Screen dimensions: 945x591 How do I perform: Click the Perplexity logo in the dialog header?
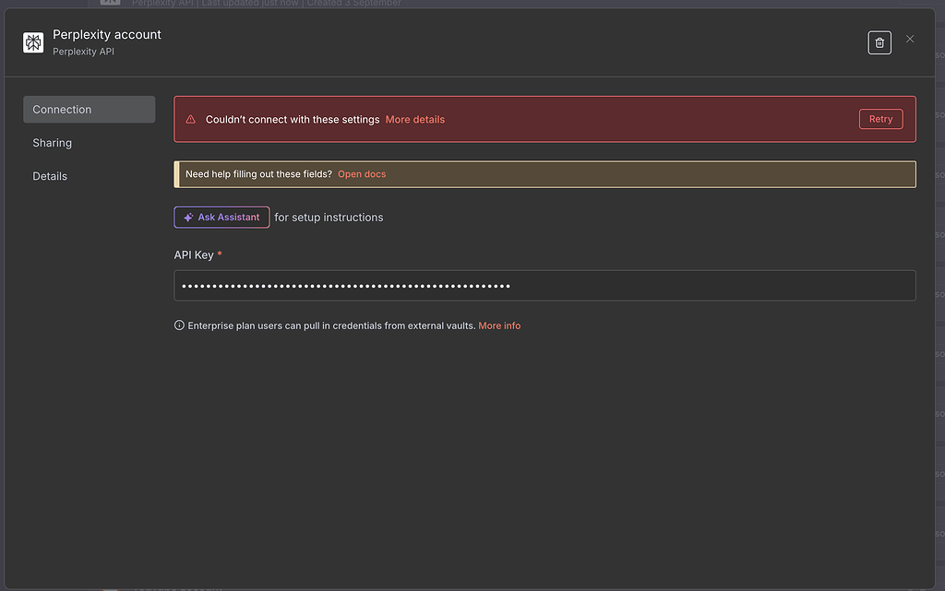click(x=33, y=41)
